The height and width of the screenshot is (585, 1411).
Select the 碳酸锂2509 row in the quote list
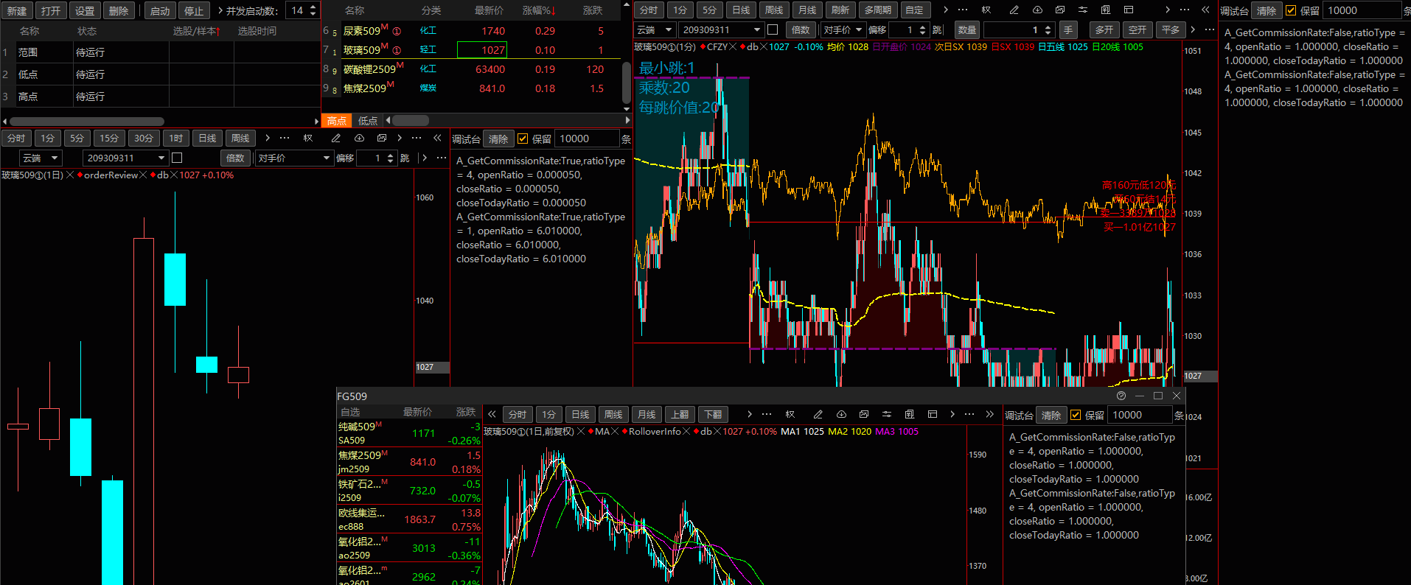pos(472,69)
